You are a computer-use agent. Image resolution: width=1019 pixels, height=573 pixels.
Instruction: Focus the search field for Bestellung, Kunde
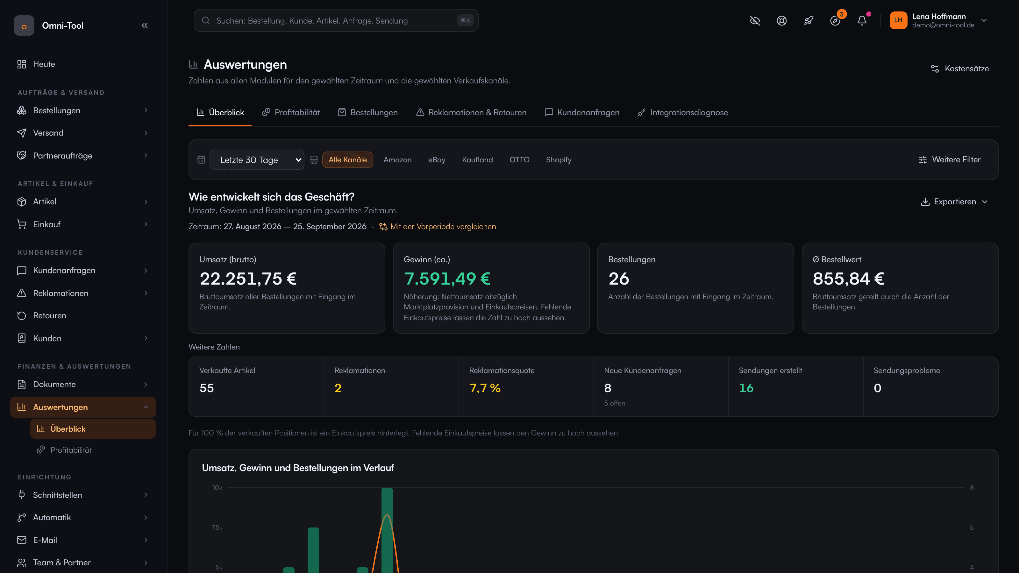click(336, 21)
